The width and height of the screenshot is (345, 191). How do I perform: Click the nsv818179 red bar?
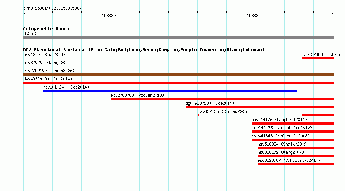296,156
